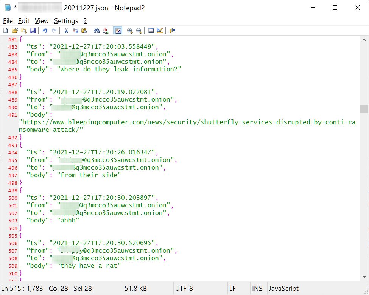Click the window title ending 20211227.json
Image resolution: width=369 pixels, height=295 pixels.
pyautogui.click(x=81, y=8)
